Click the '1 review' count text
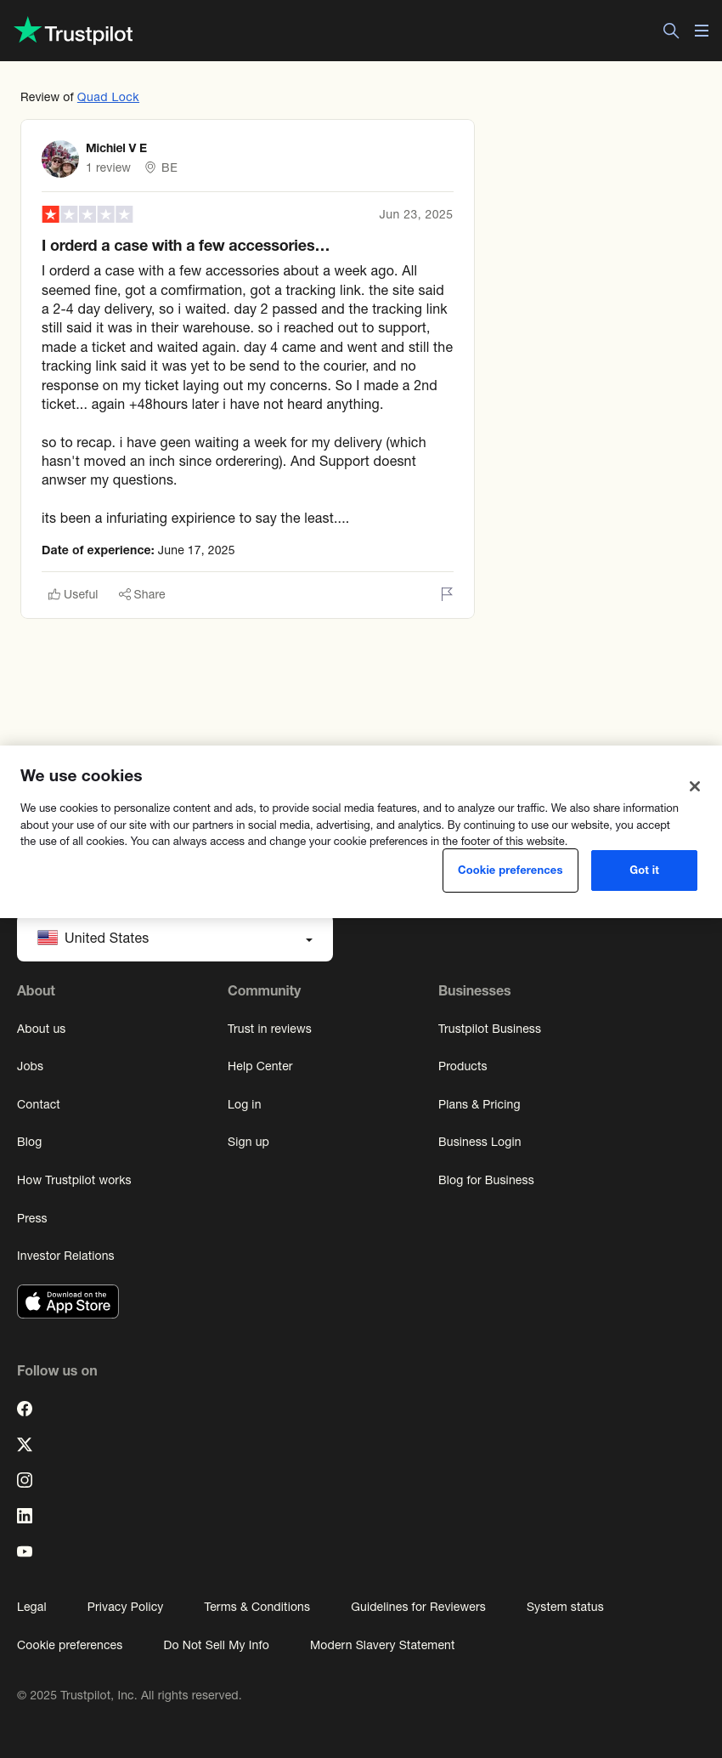Viewport: 722px width, 1758px height. [x=108, y=167]
